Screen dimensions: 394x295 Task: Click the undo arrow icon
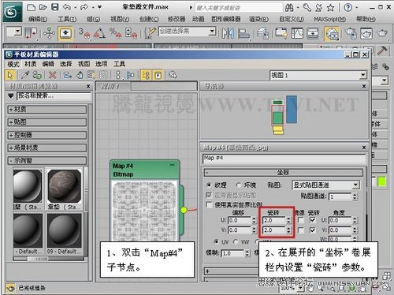tap(67, 7)
